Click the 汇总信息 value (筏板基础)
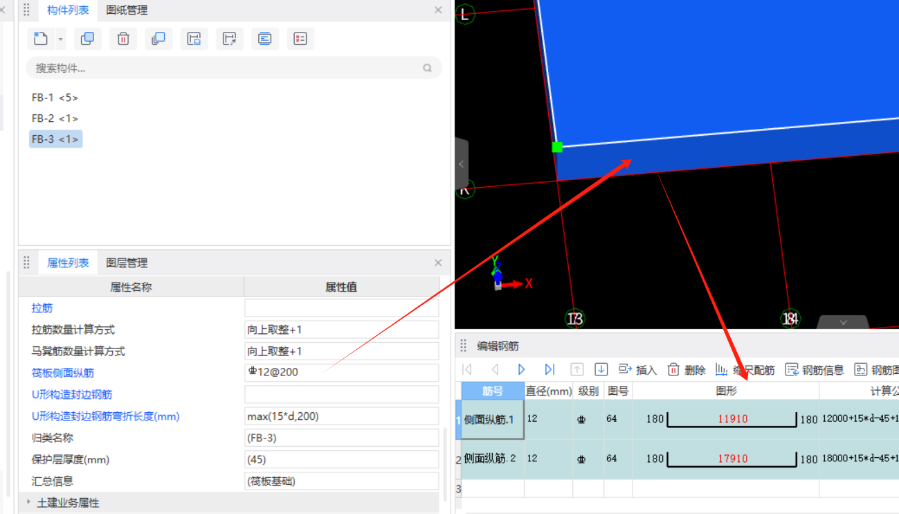This screenshot has width=899, height=514. tap(342, 481)
